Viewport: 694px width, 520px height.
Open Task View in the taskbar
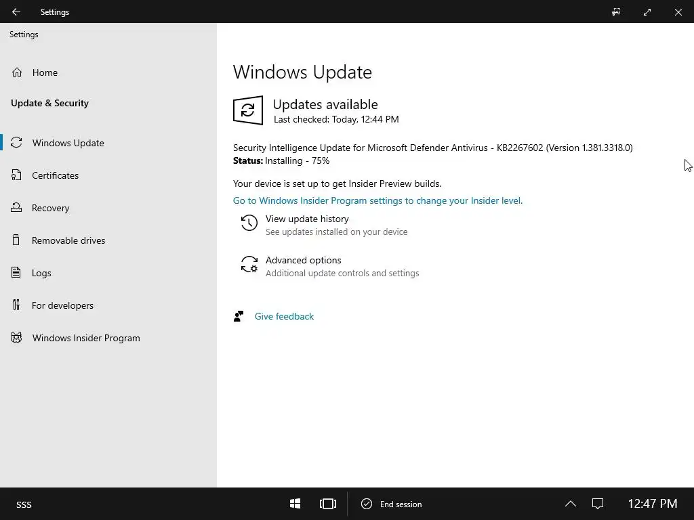pyautogui.click(x=328, y=504)
